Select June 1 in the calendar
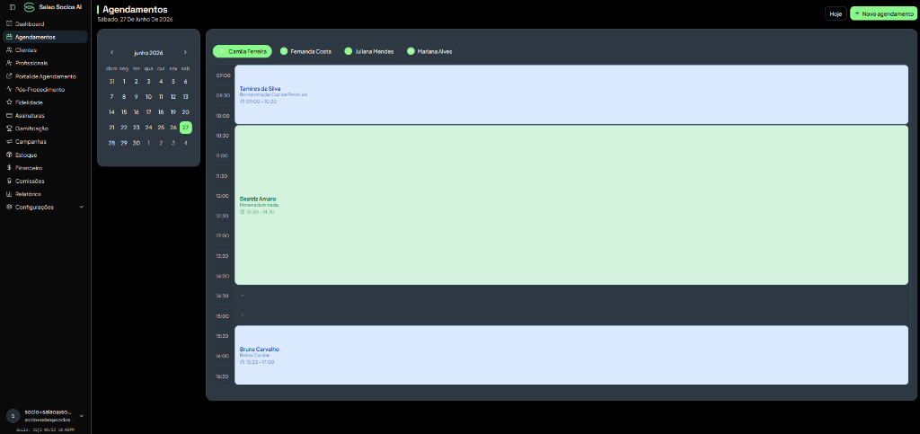Image resolution: width=920 pixels, height=434 pixels. (x=124, y=82)
